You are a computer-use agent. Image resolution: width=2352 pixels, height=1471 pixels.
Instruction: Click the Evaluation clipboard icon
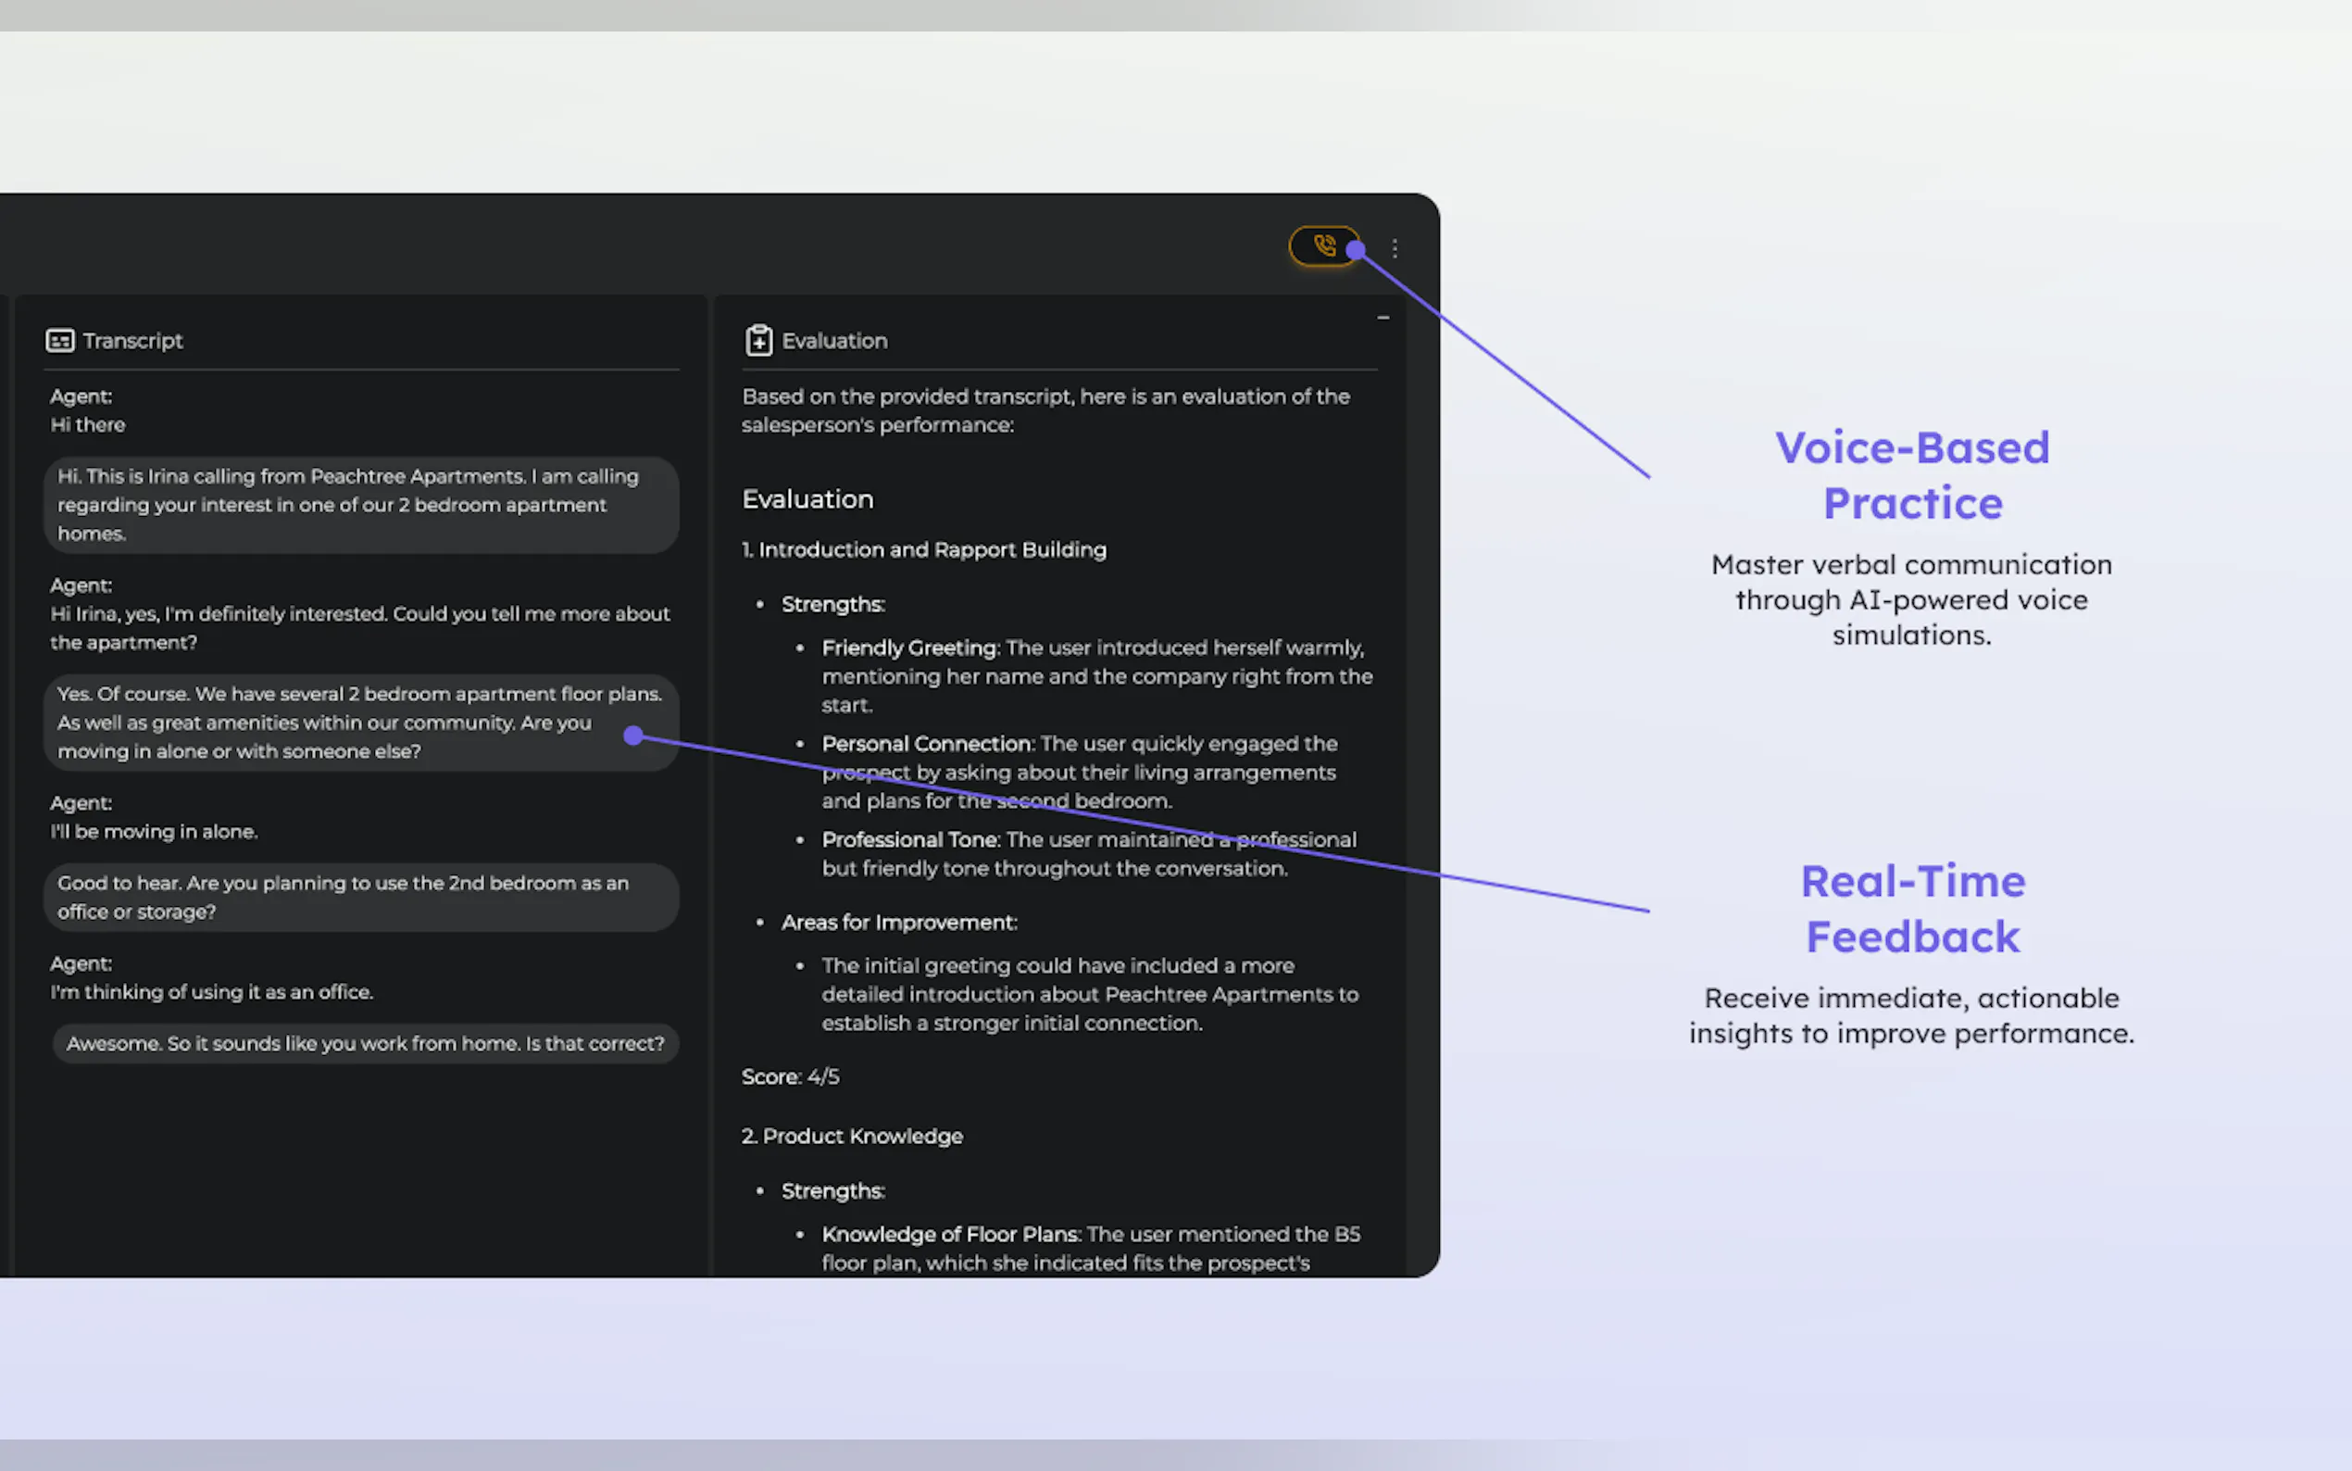tap(758, 341)
